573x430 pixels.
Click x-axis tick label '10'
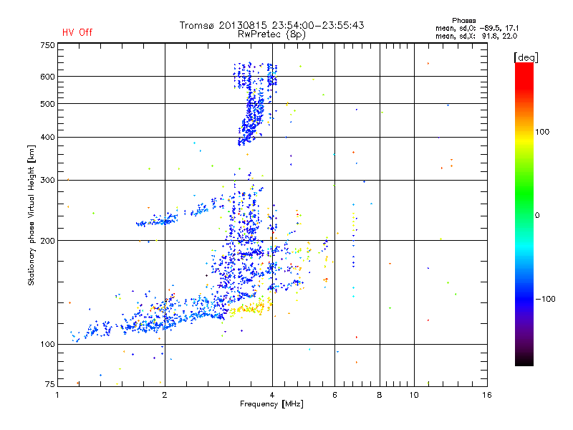click(x=414, y=395)
